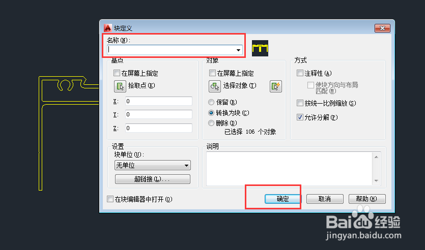Toggle the 注释性 (Annotative) checkbox
Viewport: 425px width, 250px height.
click(x=300, y=73)
